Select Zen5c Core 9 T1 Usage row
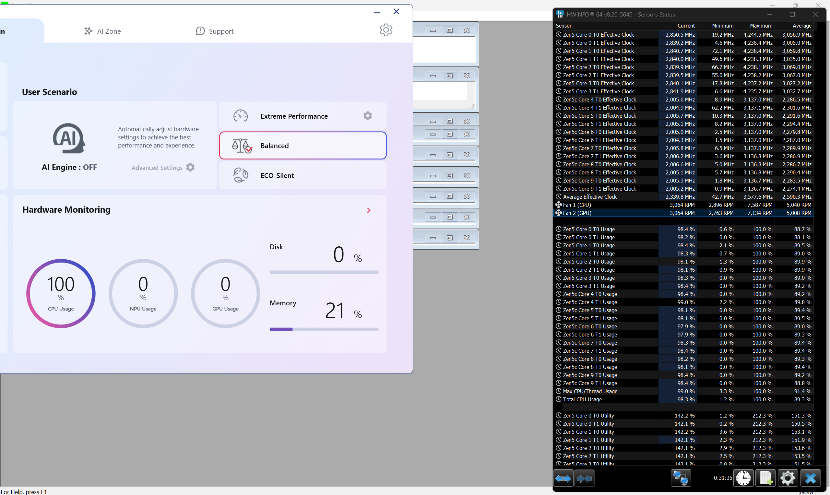 point(684,383)
